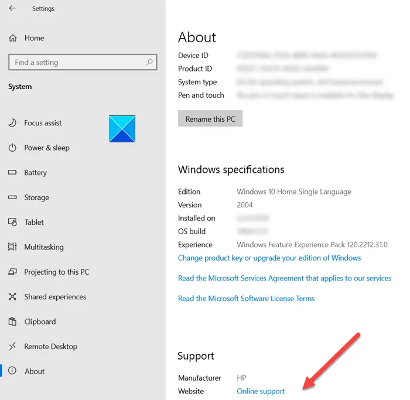This screenshot has height=400, width=410.
Task: Click the Clipboard icon
Action: coord(12,322)
